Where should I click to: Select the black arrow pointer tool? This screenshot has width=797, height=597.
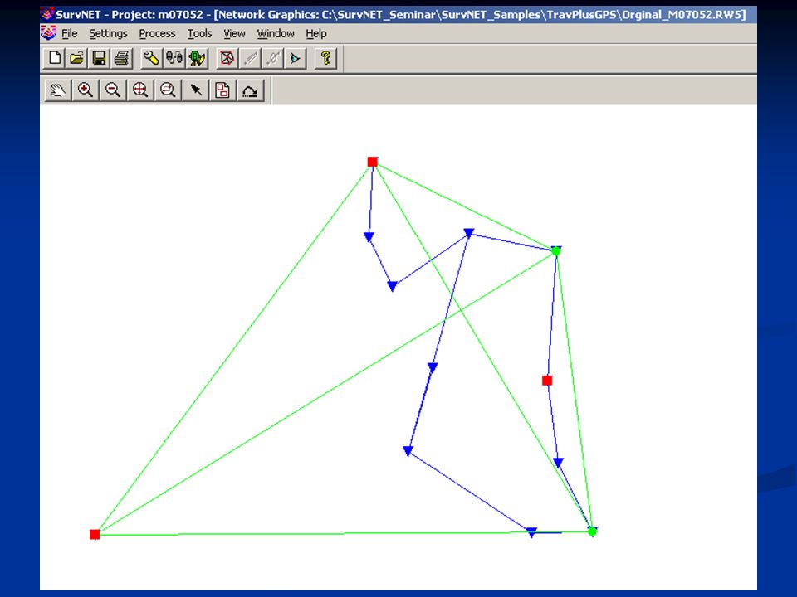click(196, 90)
